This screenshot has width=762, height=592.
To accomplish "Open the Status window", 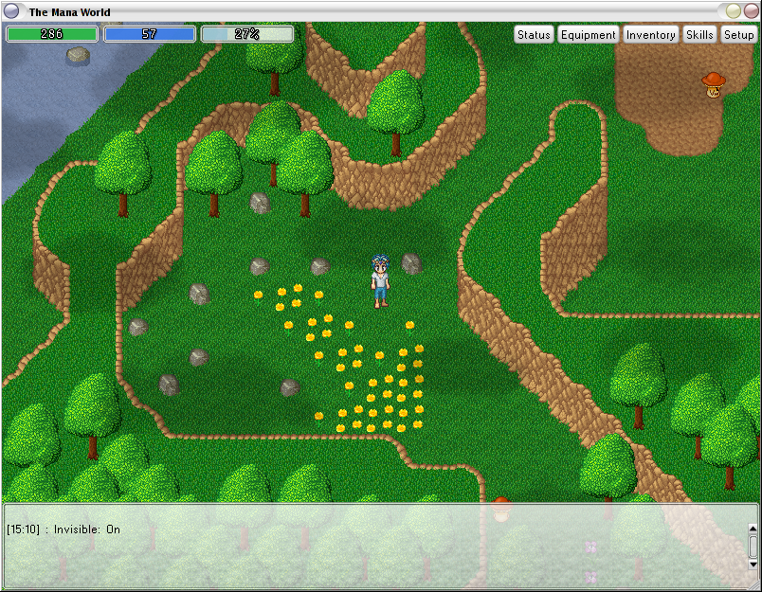I will coord(534,34).
